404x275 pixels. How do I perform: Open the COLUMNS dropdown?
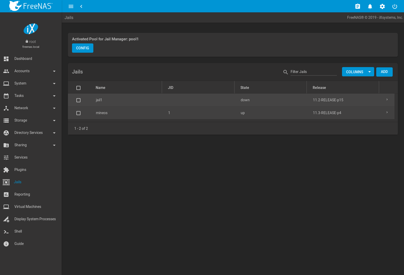[358, 72]
